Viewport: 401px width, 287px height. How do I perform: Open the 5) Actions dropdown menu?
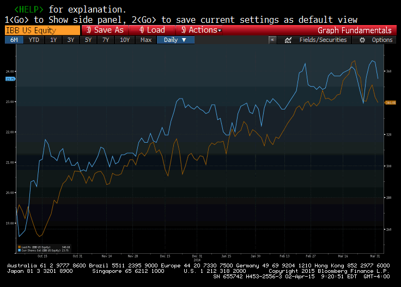[x=199, y=30]
